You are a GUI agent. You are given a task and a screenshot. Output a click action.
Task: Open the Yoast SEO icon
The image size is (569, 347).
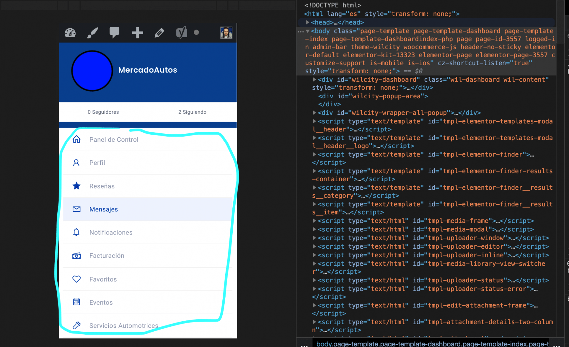pyautogui.click(x=182, y=33)
